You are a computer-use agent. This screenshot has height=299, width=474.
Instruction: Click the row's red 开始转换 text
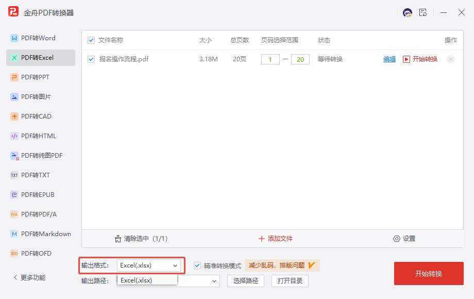tap(425, 59)
